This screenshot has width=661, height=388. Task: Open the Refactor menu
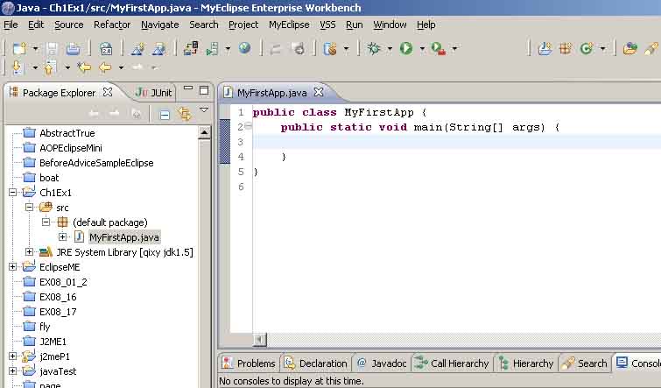coord(112,25)
